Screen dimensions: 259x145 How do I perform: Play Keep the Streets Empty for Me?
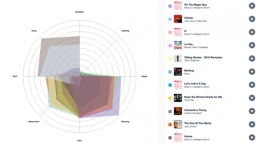[252, 98]
